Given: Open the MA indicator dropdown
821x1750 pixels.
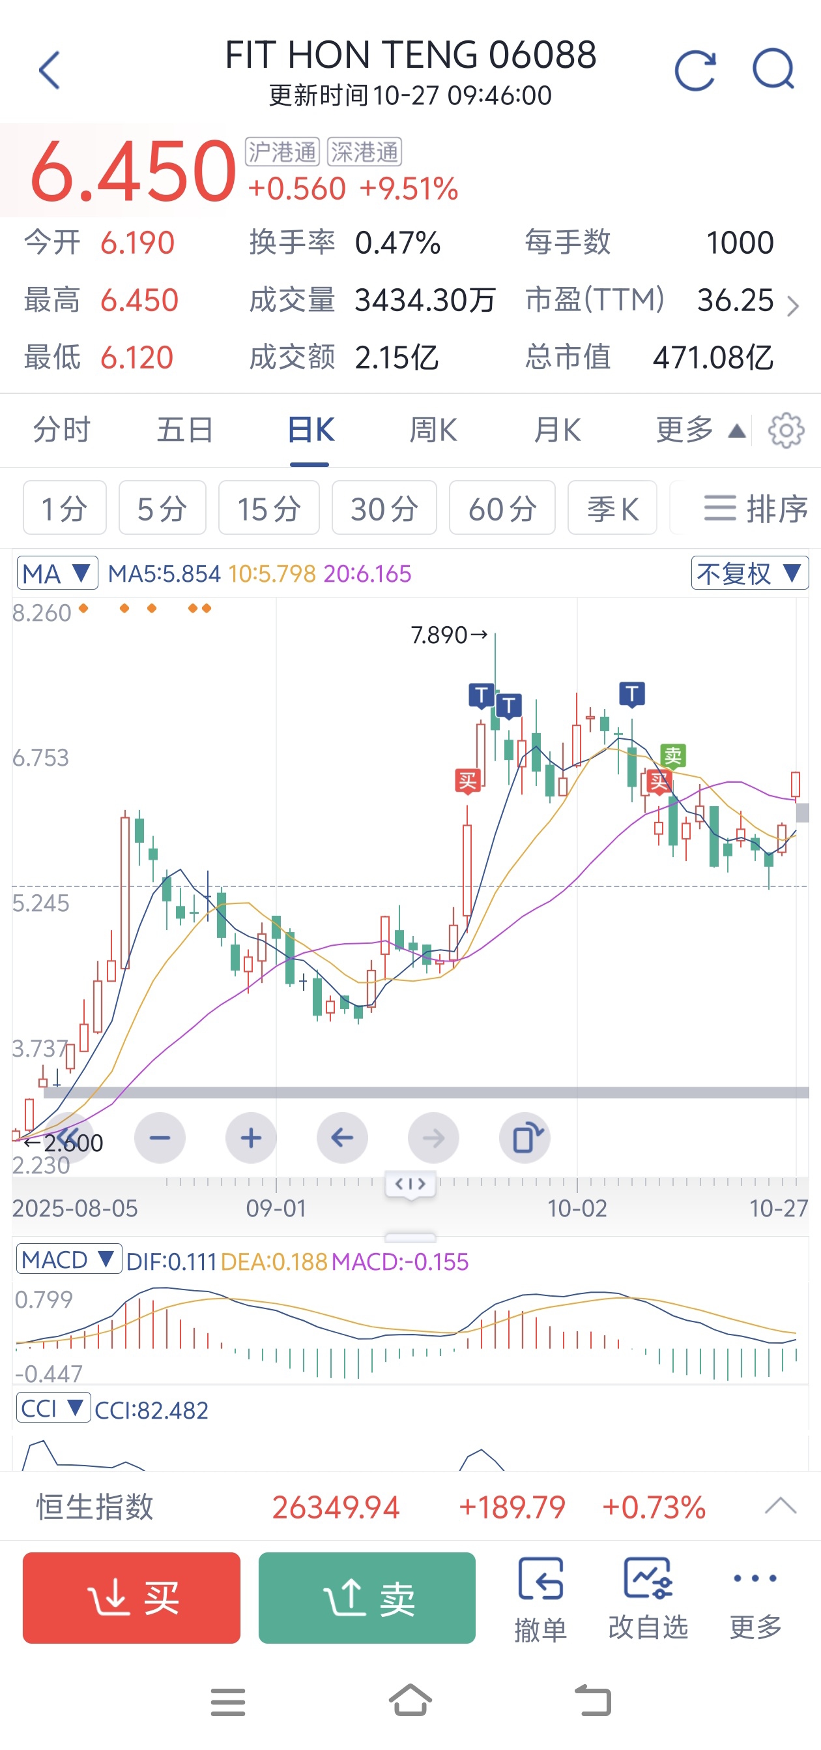Looking at the screenshot, I should click(57, 574).
